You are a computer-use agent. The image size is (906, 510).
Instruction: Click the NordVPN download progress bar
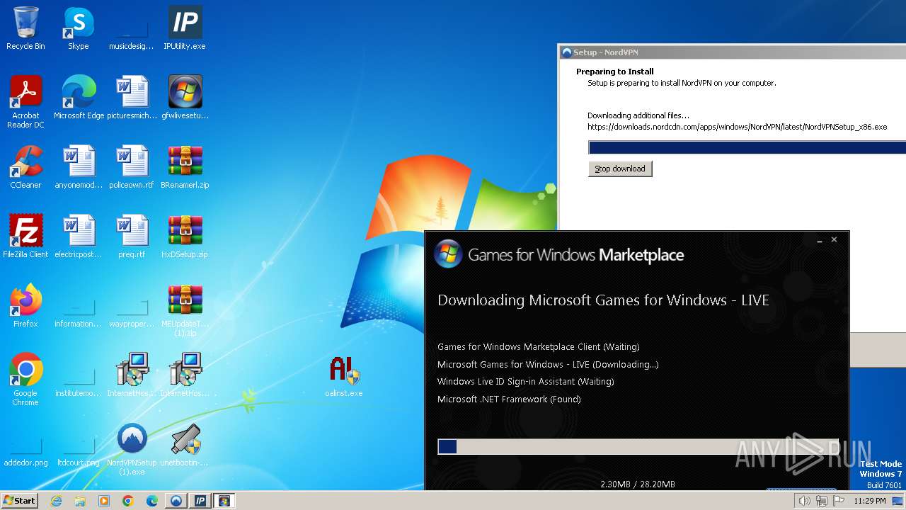coord(747,147)
